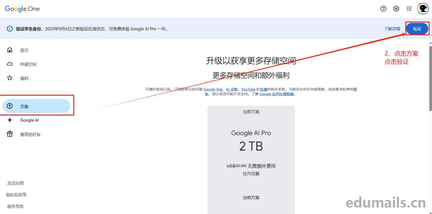Open the AI 点数 terms link
The width and height of the screenshot is (432, 214).
(232, 89)
